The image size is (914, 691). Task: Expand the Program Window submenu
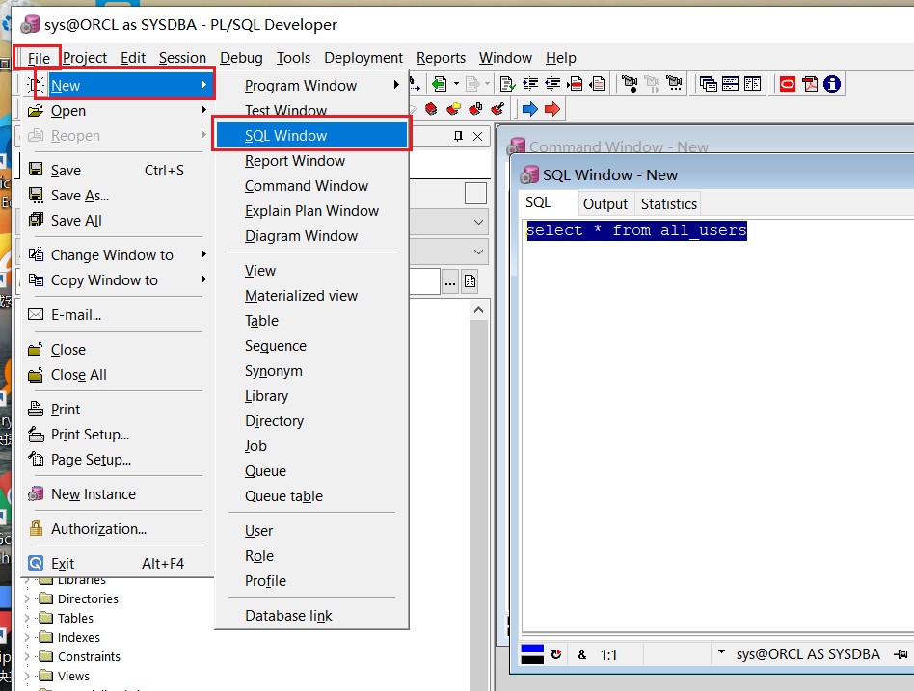[x=311, y=85]
